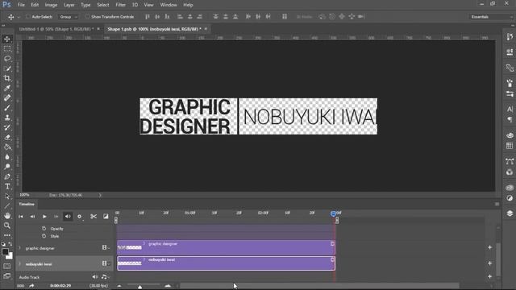The image size is (516, 290).
Task: Select the Blur tool
Action: coord(7,157)
